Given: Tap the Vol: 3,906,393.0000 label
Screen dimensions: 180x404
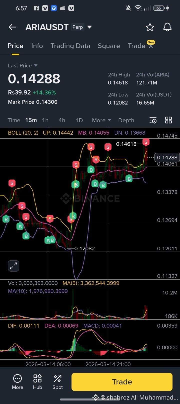Looking at the screenshot, I should (x=33, y=283).
